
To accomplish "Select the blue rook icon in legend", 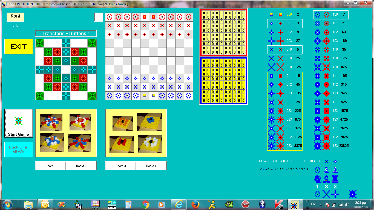I will [335, 179].
